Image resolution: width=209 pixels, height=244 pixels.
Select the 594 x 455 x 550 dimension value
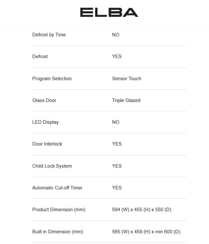point(142,210)
